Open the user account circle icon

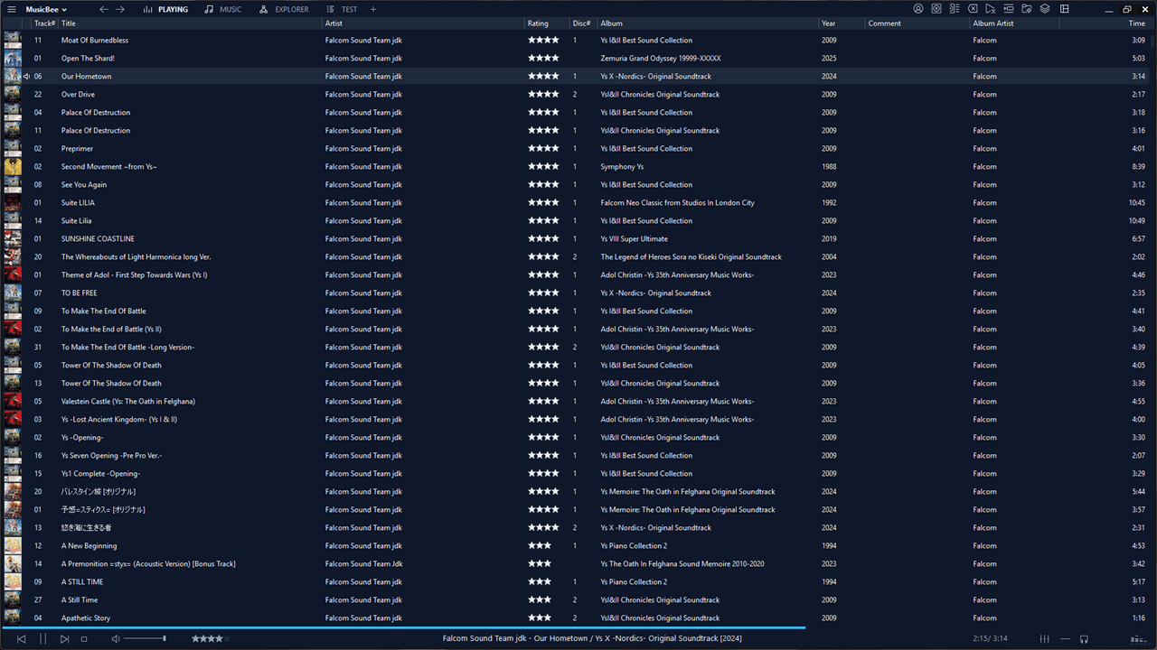918,9
